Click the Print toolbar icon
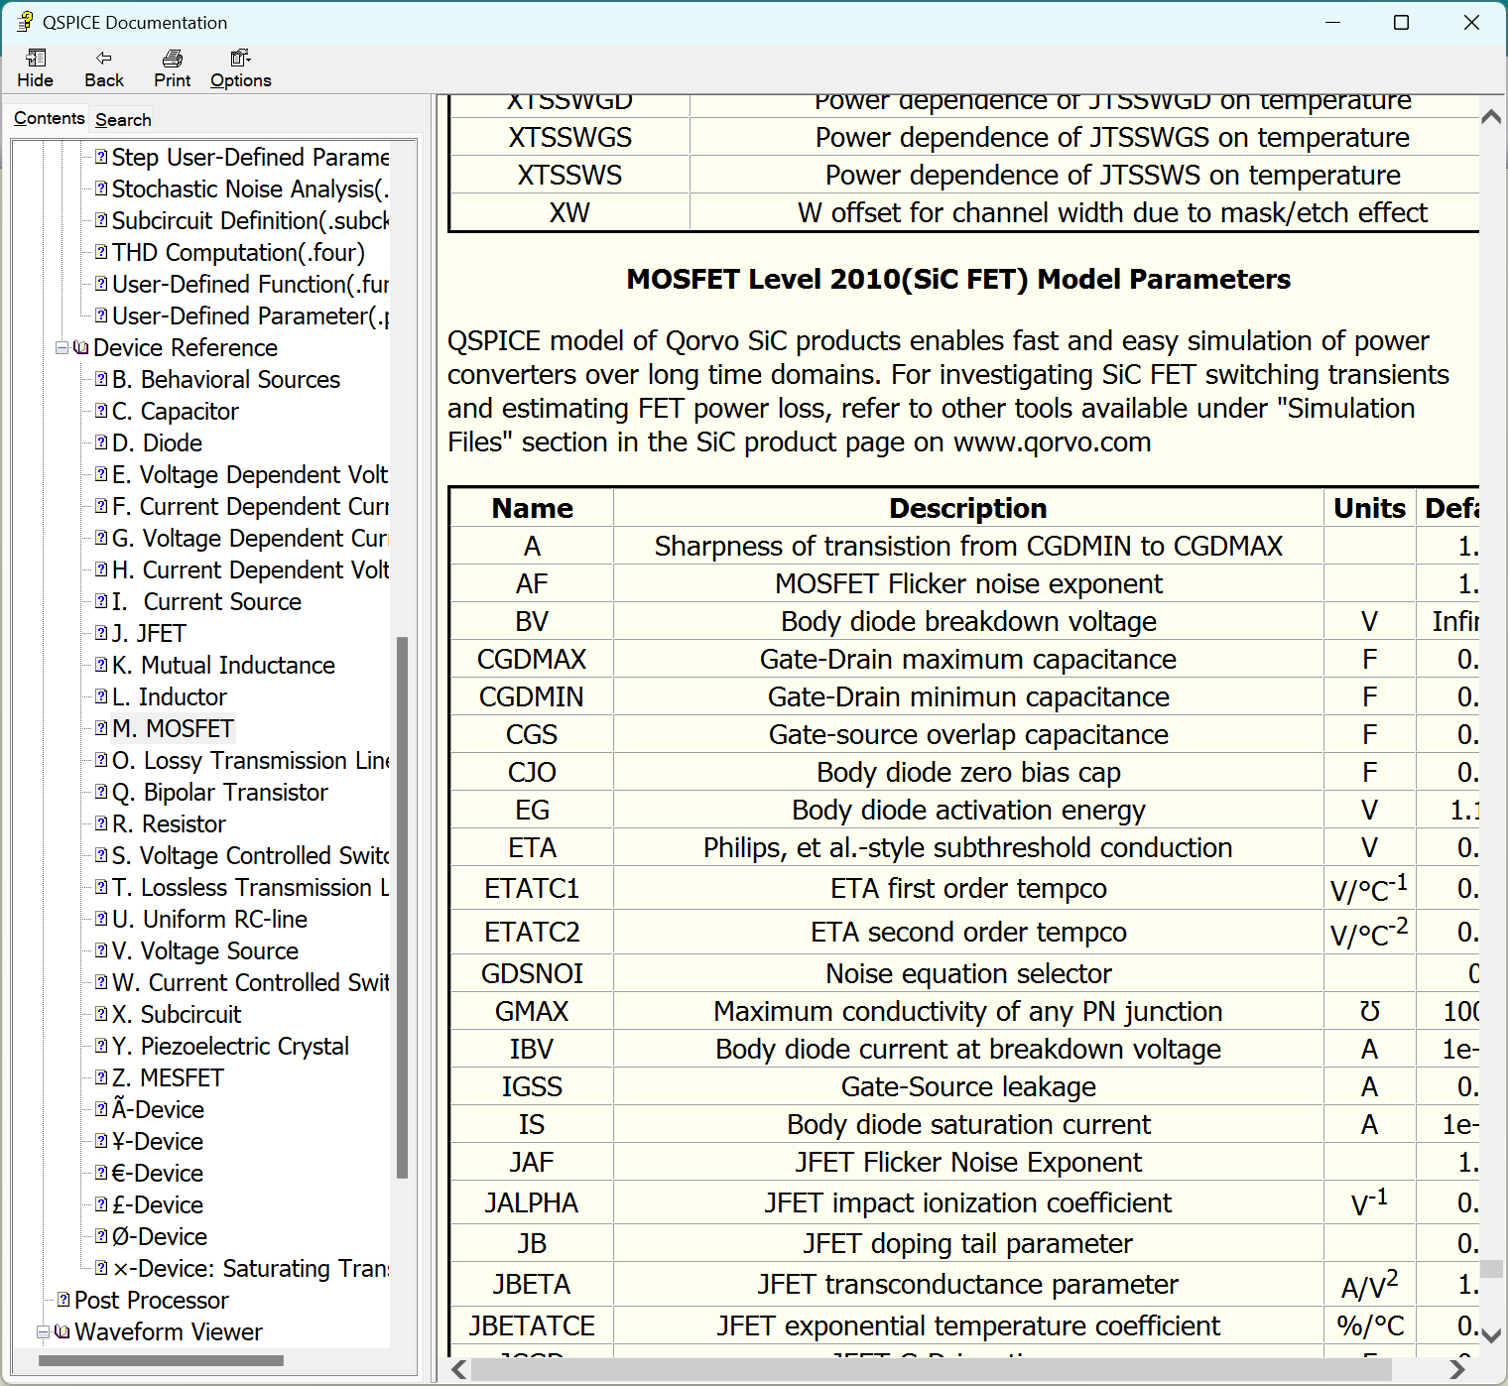 tap(173, 68)
